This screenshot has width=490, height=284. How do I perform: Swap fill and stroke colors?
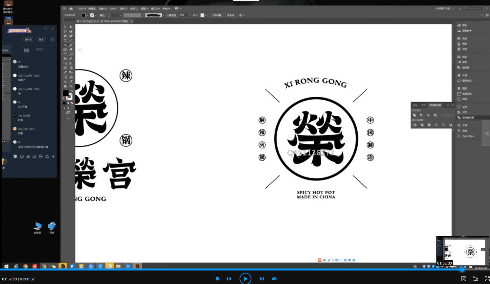click(71, 91)
